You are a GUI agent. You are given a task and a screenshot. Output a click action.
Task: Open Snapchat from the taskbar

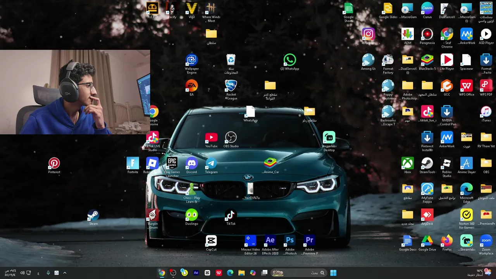[184, 273]
